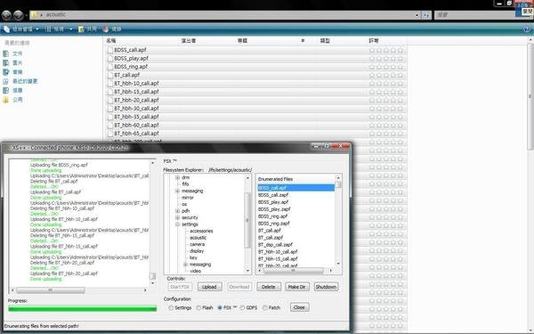Click the Burn disc icon in the Explorer toolbar
The height and width of the screenshot is (334, 534).
(x=106, y=29)
